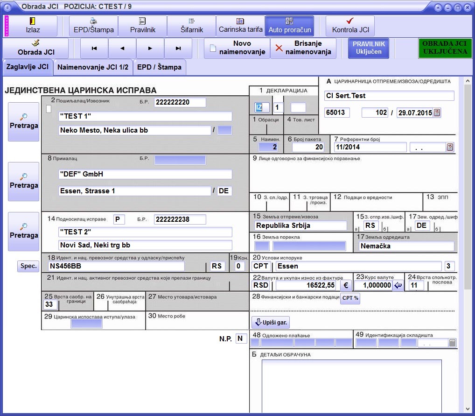Edit invoice amount 16522,55 field
Image resolution: width=475 pixels, height=416 pixels.
point(306,285)
